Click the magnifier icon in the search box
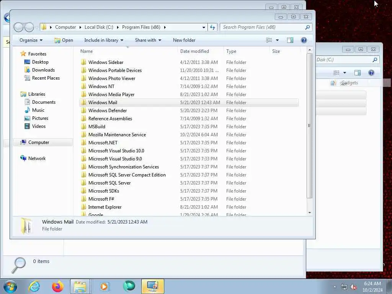 tap(307, 27)
